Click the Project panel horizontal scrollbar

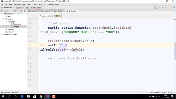point(10,90)
